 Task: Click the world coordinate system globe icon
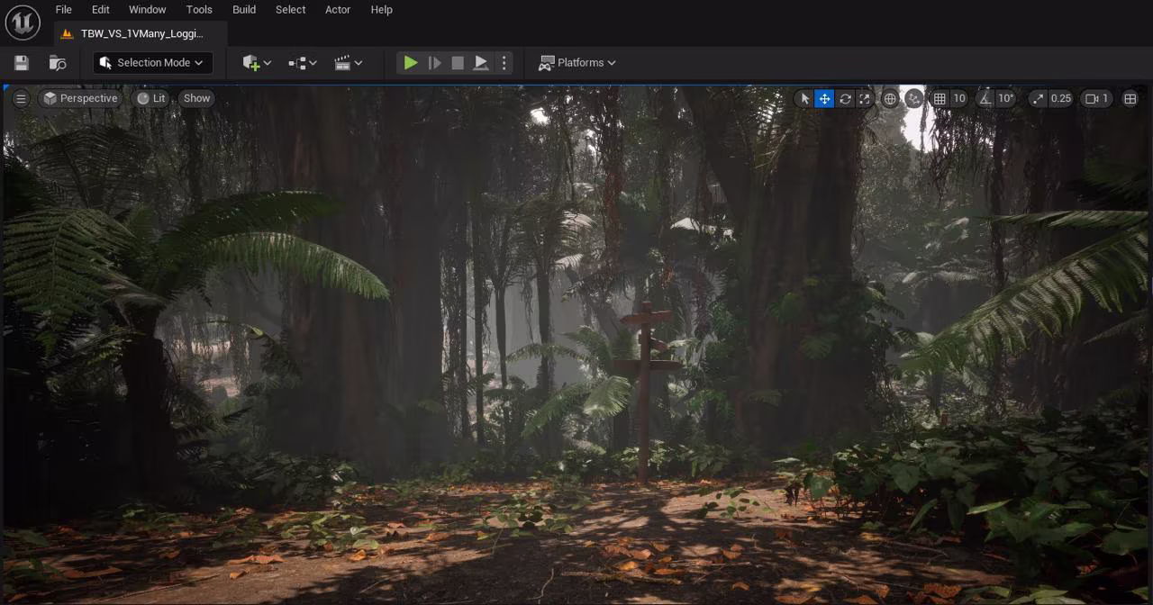(890, 99)
